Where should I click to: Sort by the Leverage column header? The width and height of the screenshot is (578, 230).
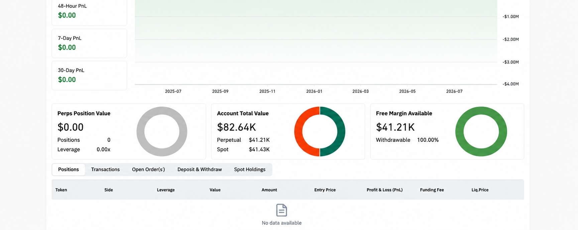pos(166,190)
